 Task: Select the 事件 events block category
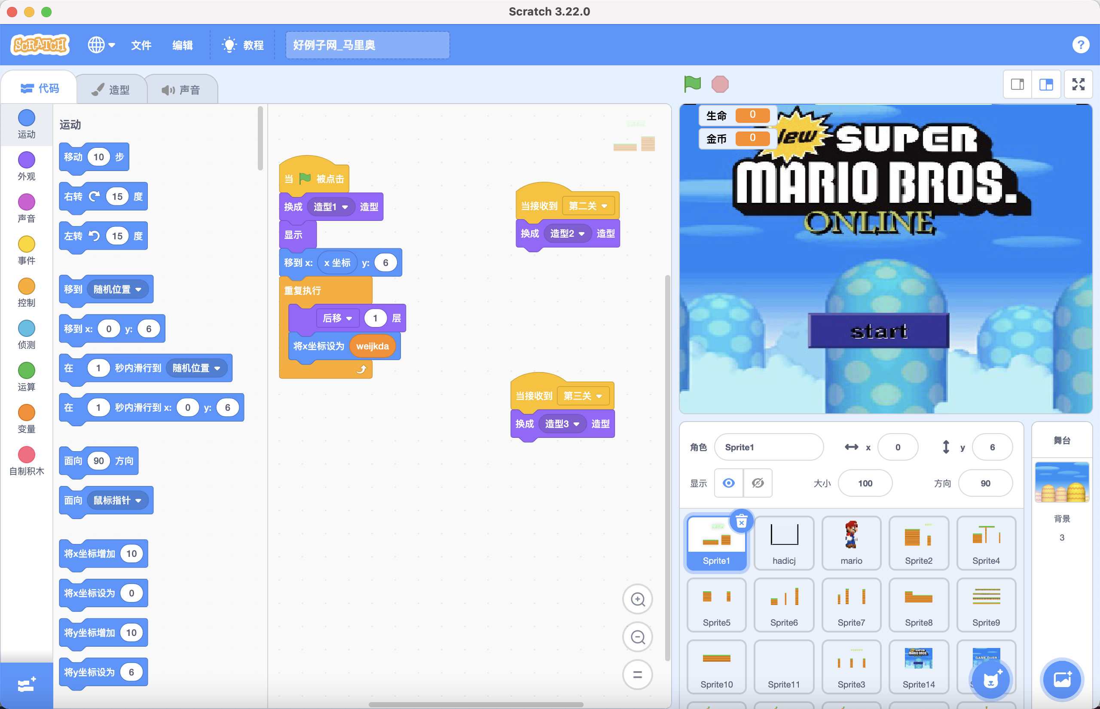pos(26,251)
